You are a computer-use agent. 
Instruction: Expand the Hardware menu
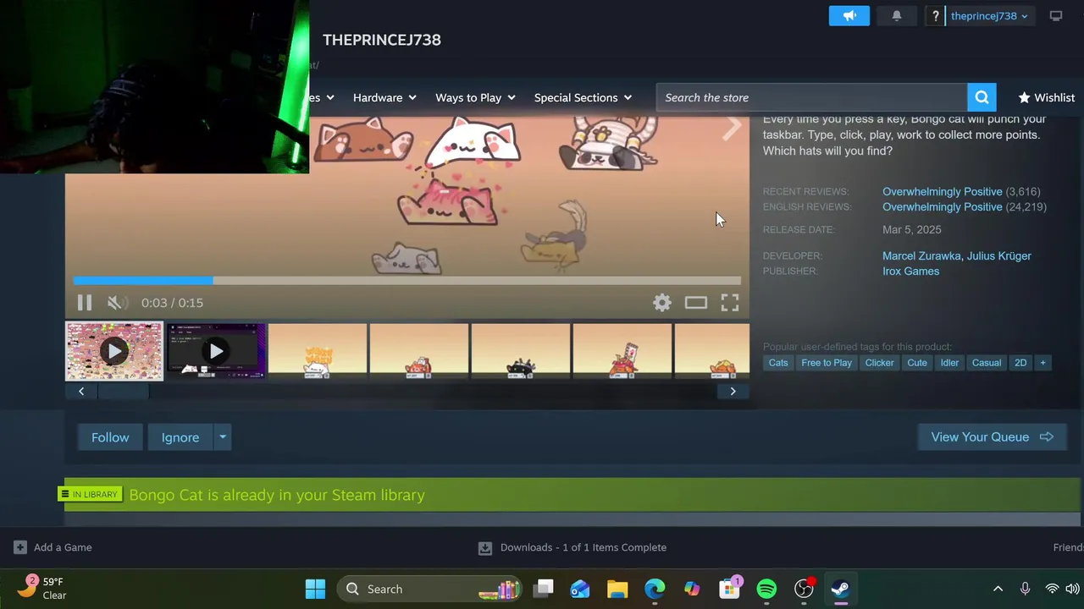coord(384,97)
